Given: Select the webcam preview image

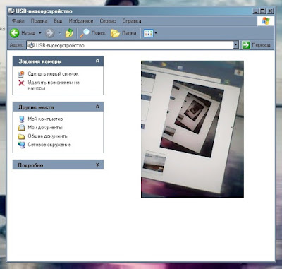Looking at the screenshot, I should [192, 129].
